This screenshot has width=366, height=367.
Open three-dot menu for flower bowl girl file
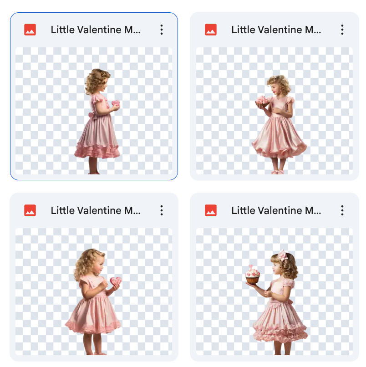click(x=342, y=30)
